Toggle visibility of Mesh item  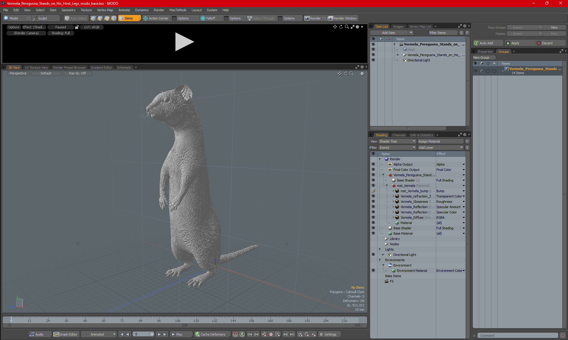coord(373,50)
